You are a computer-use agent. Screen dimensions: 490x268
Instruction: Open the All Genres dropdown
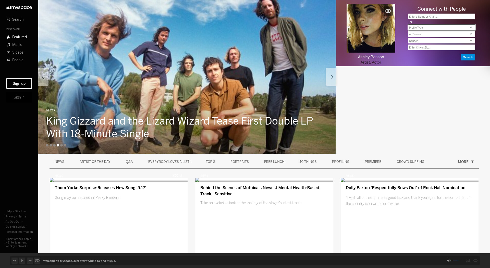442,34
